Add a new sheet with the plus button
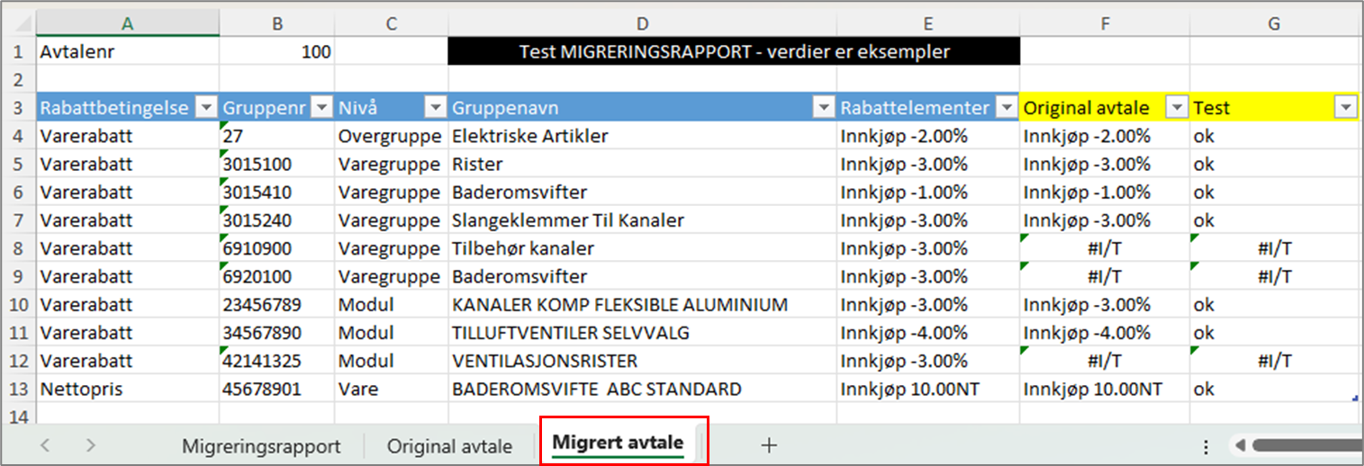Screen dimensions: 1364x466 768,444
